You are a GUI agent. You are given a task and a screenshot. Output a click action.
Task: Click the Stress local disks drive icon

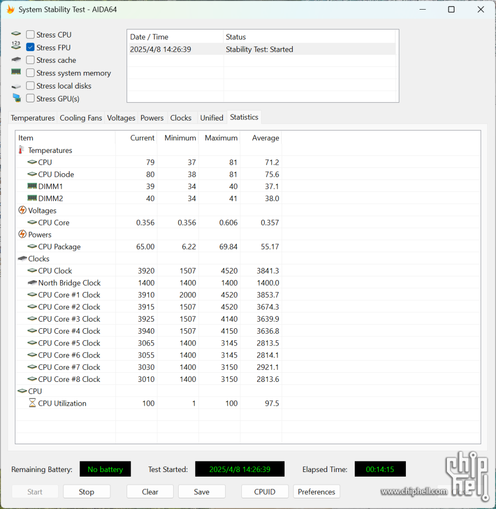tap(16, 86)
